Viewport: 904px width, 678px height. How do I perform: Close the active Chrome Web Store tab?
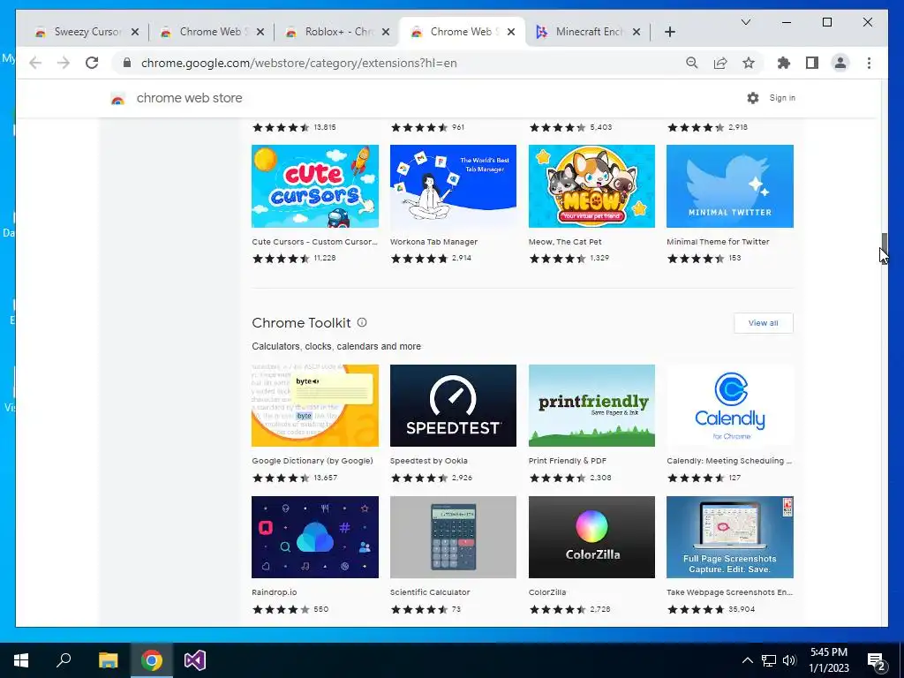[511, 32]
